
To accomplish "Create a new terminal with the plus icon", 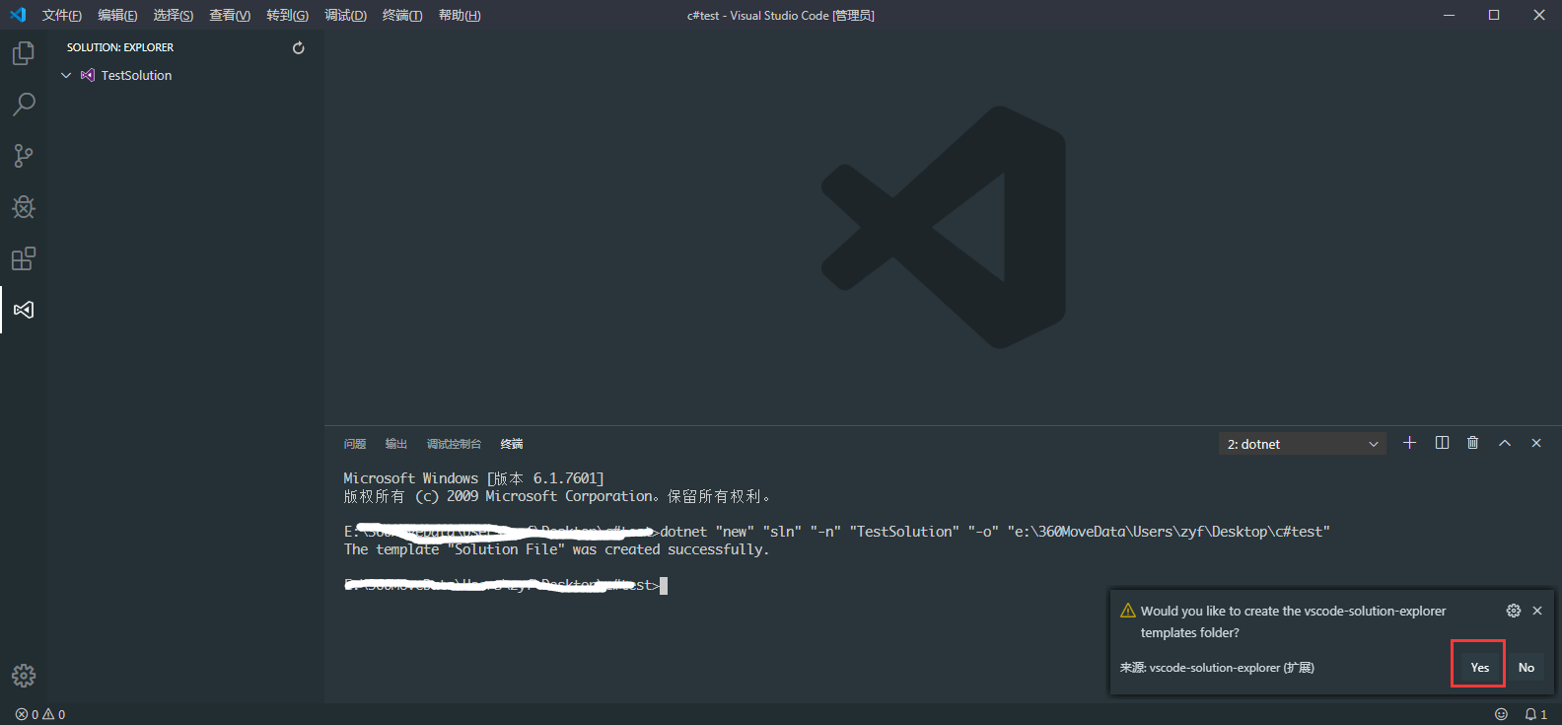I will click(x=1409, y=443).
